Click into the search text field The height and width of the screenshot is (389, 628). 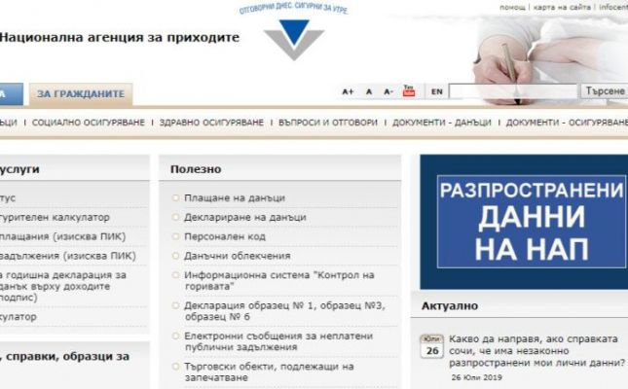point(513,91)
